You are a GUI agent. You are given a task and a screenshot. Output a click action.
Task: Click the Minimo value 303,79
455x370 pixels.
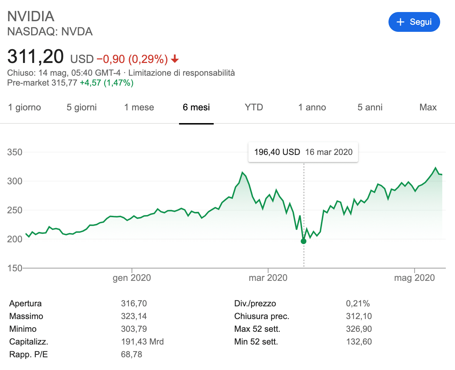click(134, 329)
